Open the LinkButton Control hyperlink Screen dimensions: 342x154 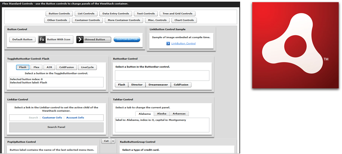pos(183,43)
